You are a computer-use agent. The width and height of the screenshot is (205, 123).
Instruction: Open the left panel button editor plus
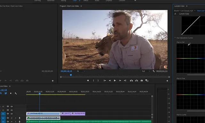[53, 81]
